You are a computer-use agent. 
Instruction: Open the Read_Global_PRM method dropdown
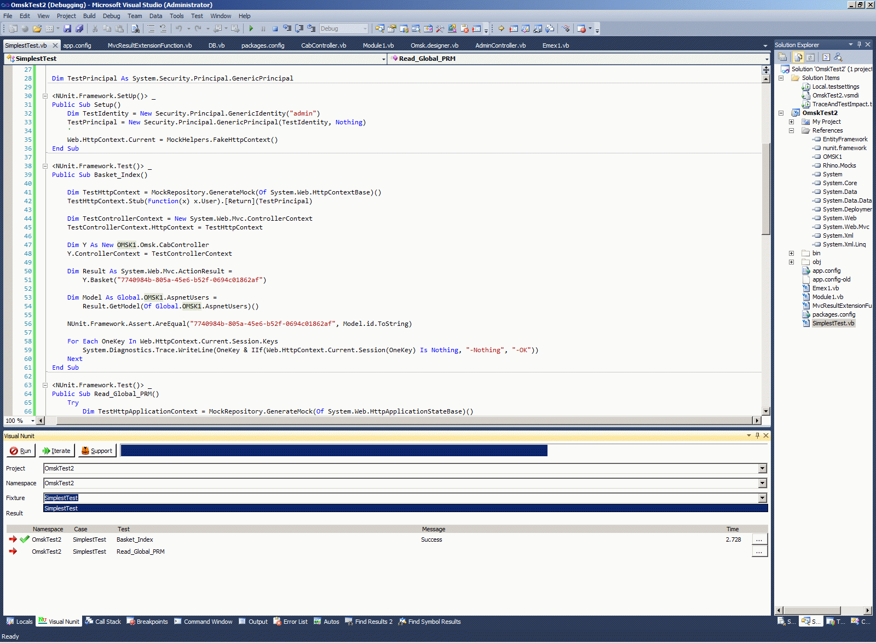(766, 59)
